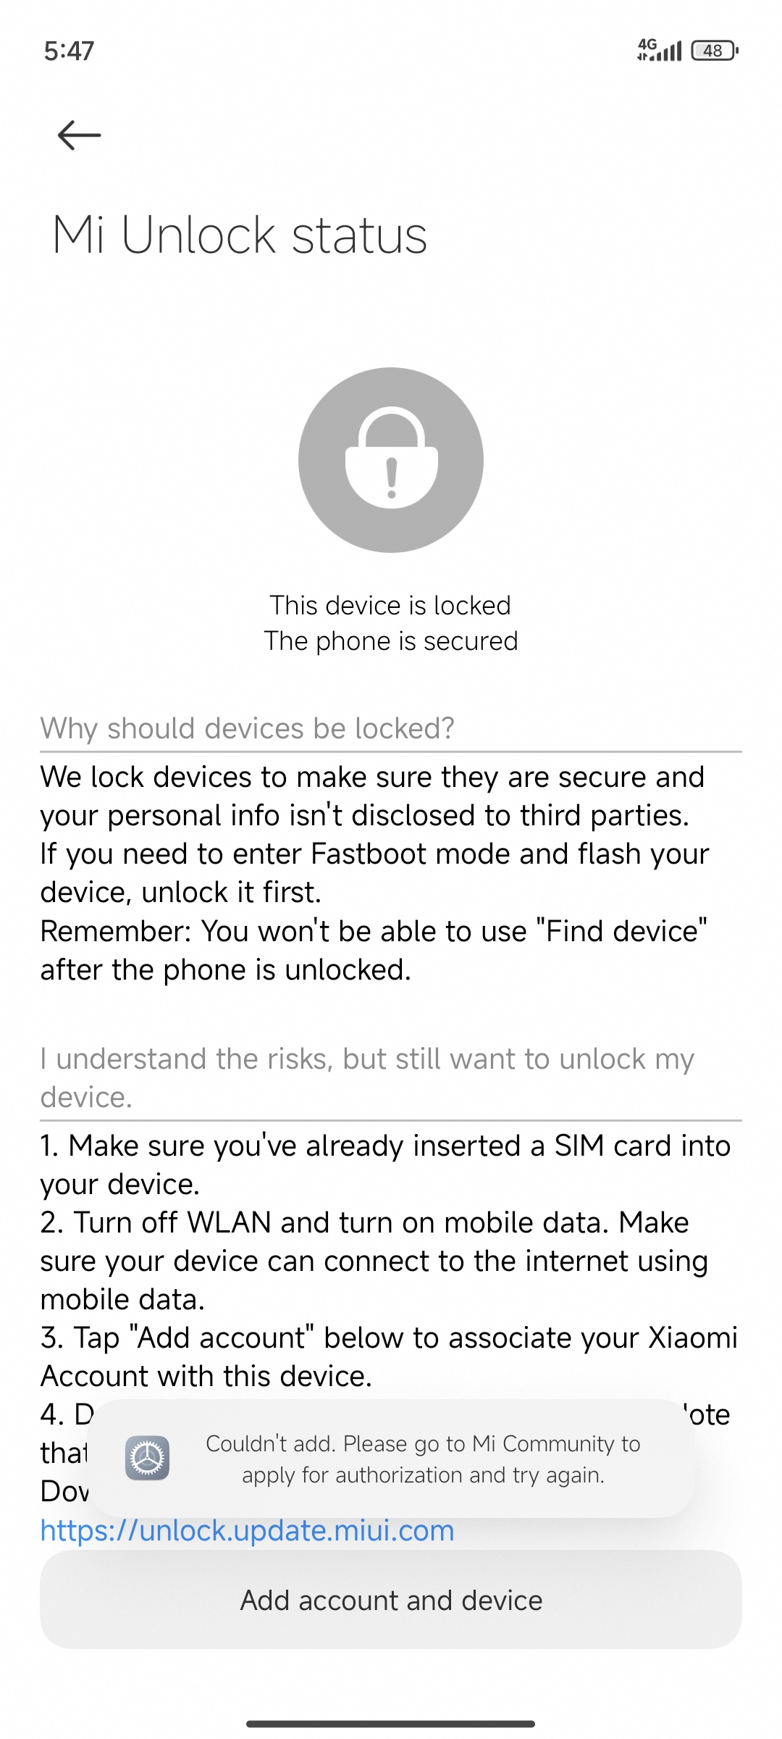Tap 'The phone is secured' text

click(391, 641)
